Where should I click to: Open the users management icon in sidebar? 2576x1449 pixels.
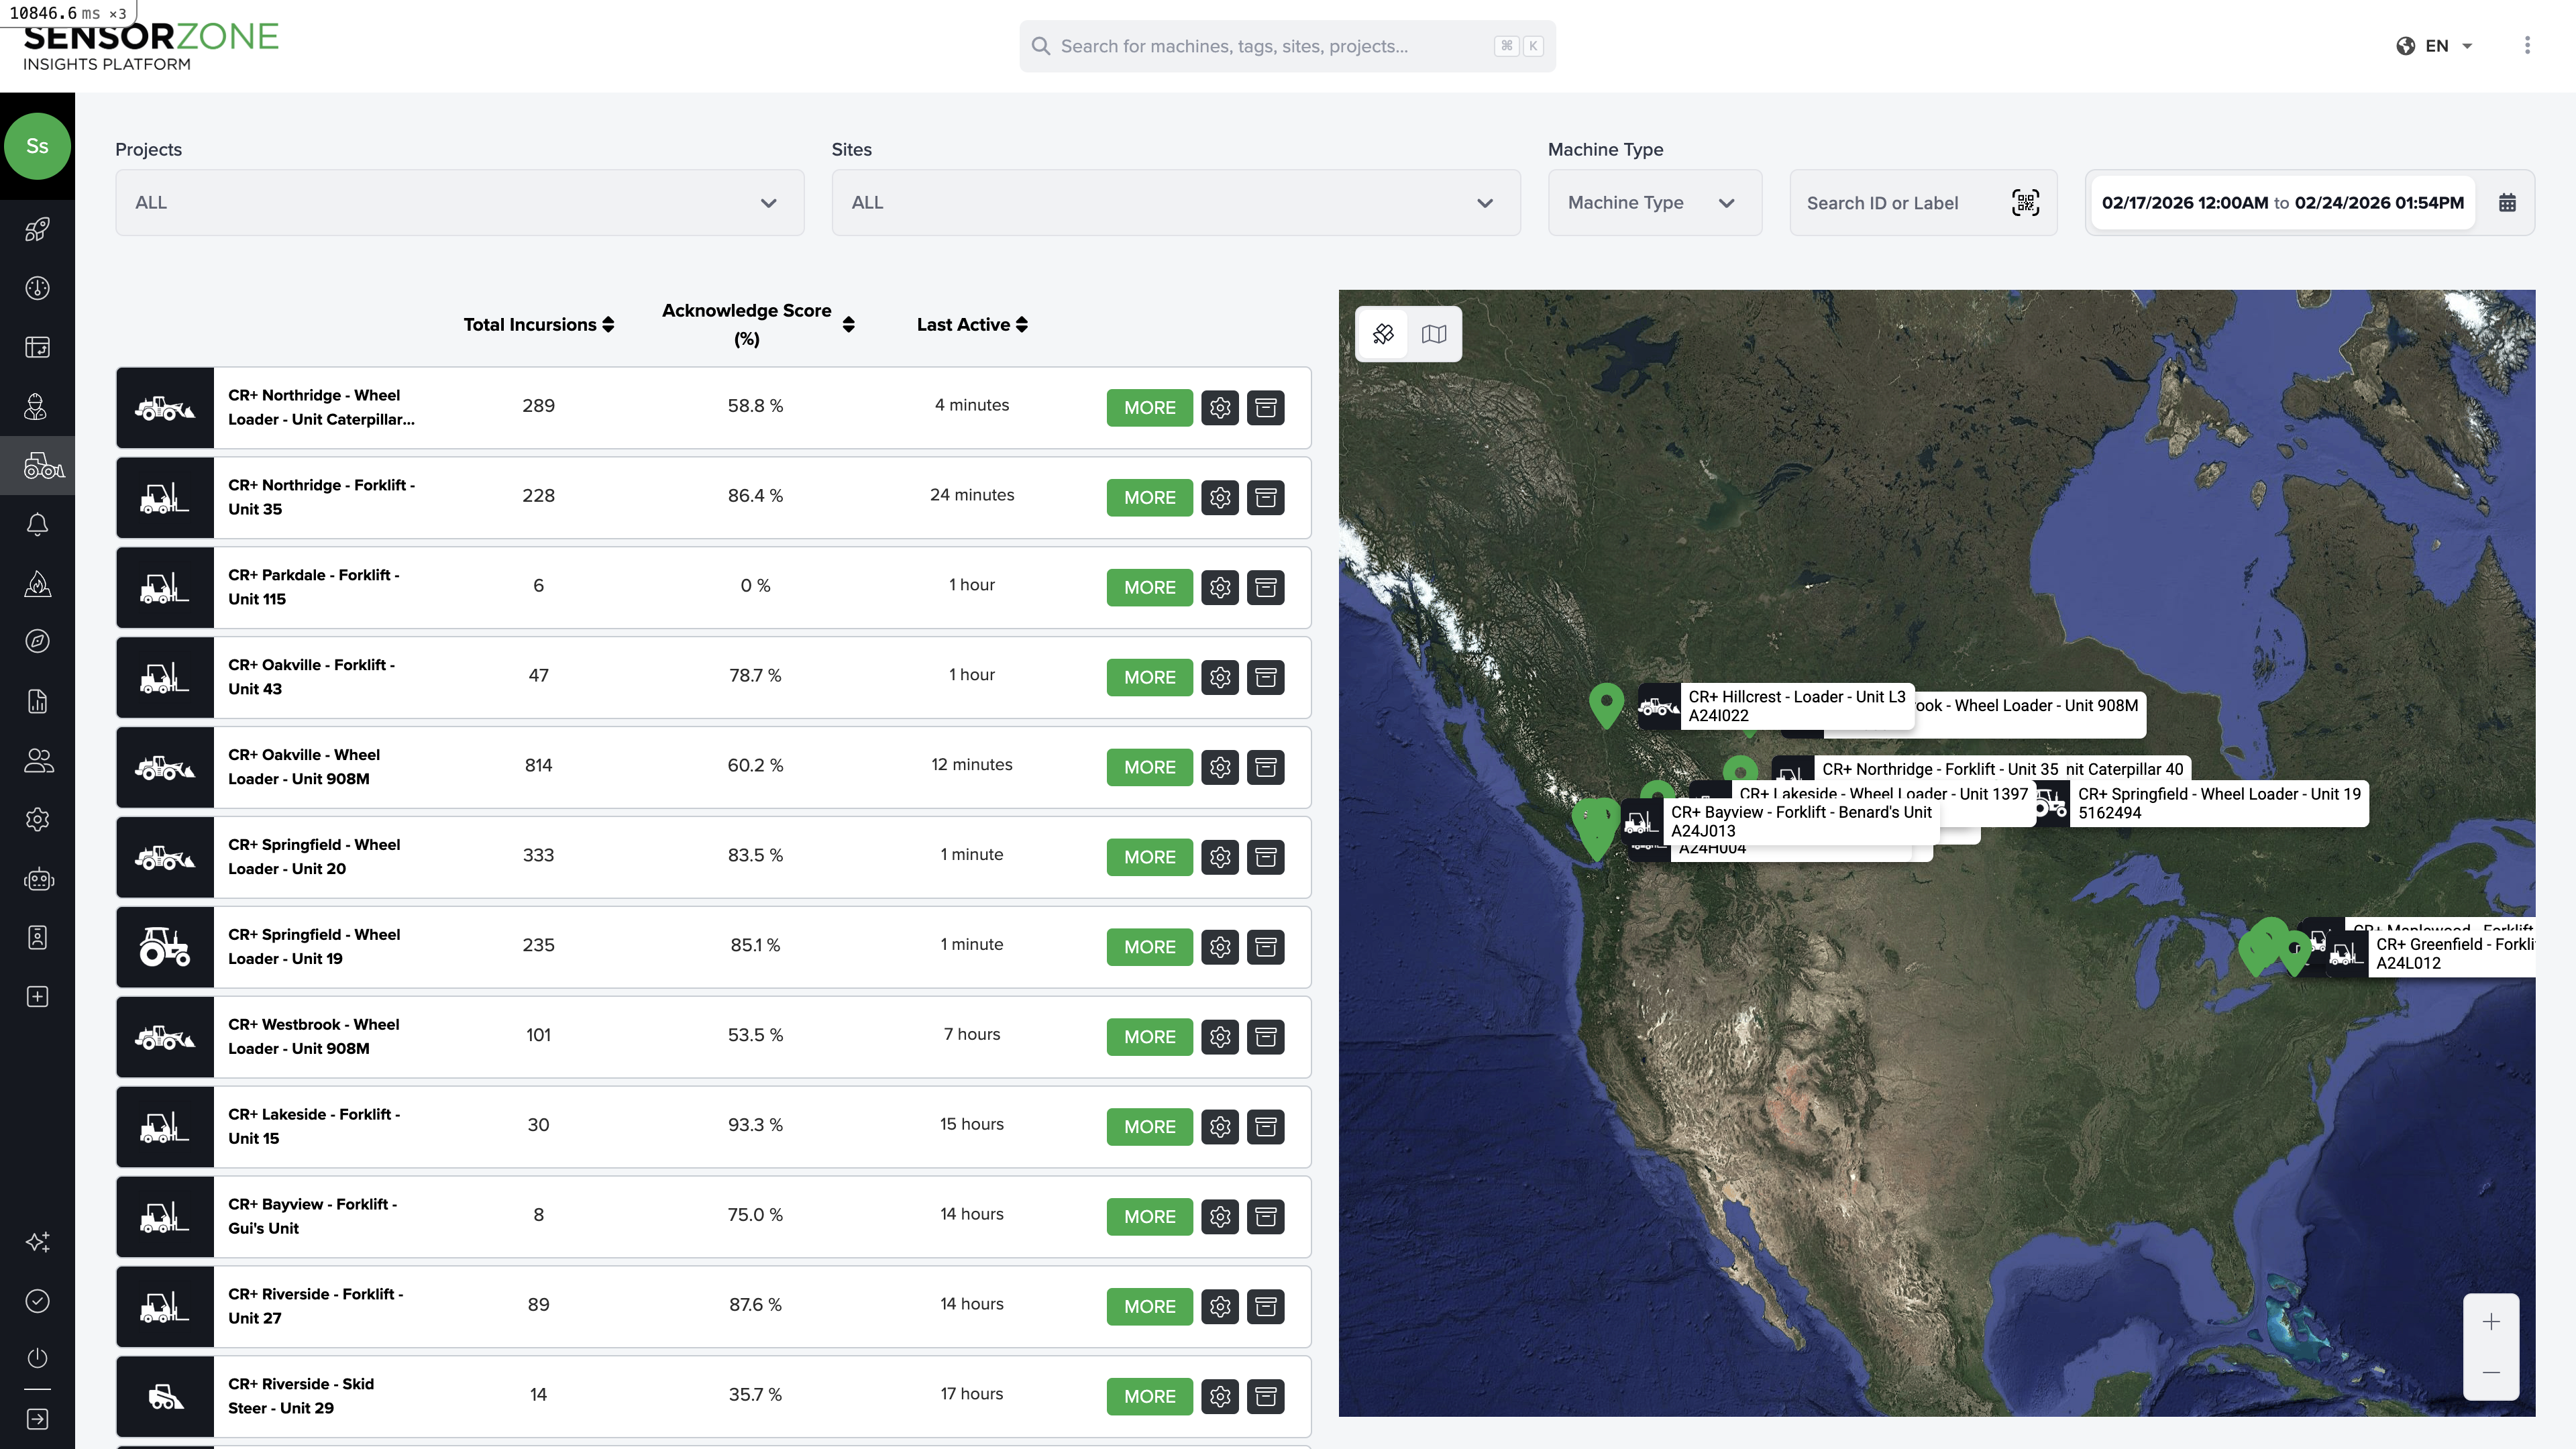tap(37, 760)
